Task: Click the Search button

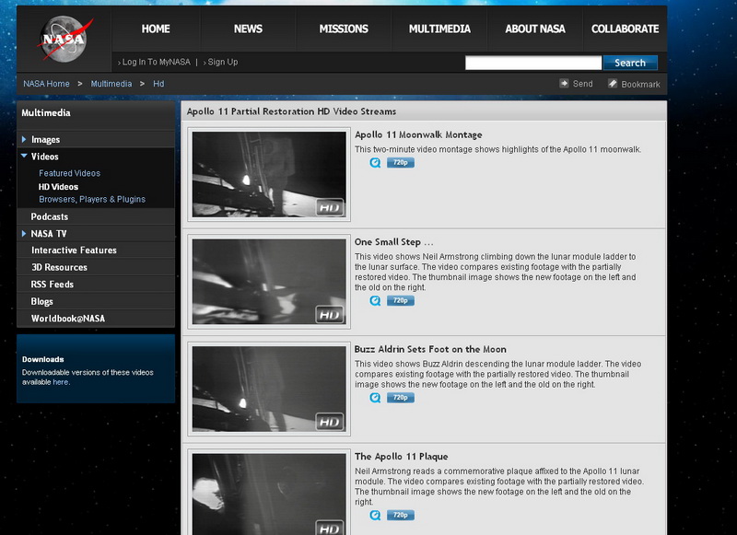Action: pyautogui.click(x=630, y=63)
